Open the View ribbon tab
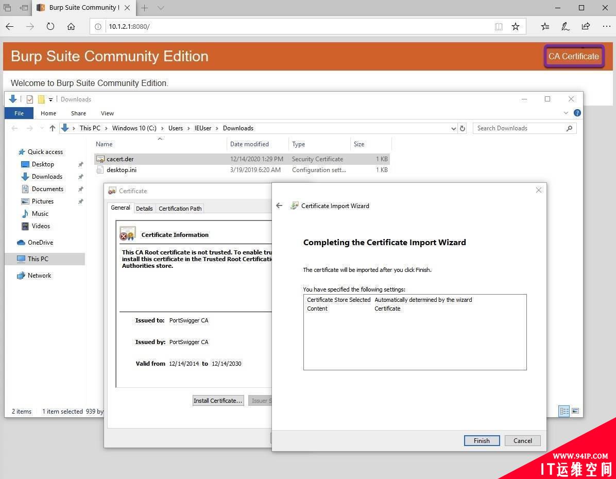 coord(107,113)
